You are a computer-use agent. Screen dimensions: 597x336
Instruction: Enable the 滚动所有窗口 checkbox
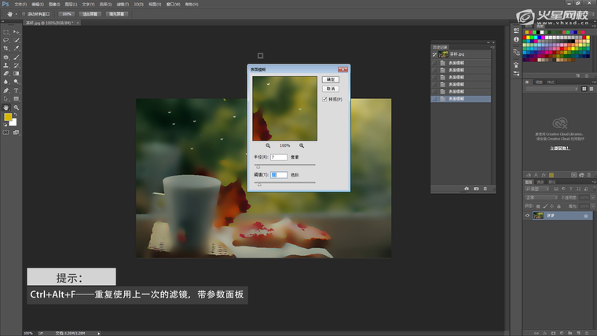click(24, 14)
